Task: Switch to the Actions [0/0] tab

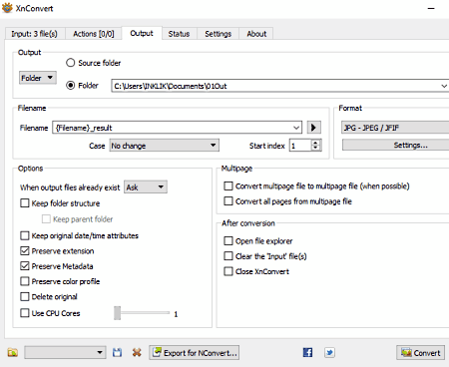Action: pyautogui.click(x=94, y=34)
